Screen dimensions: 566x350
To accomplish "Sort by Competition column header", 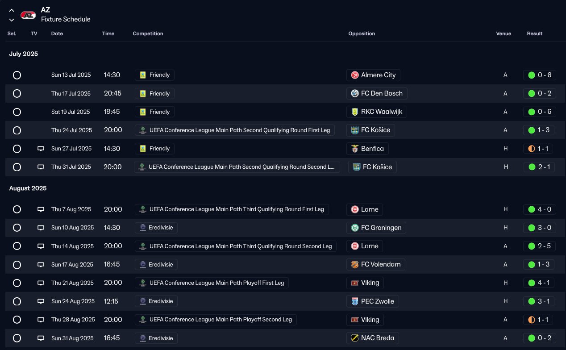I will 148,33.
